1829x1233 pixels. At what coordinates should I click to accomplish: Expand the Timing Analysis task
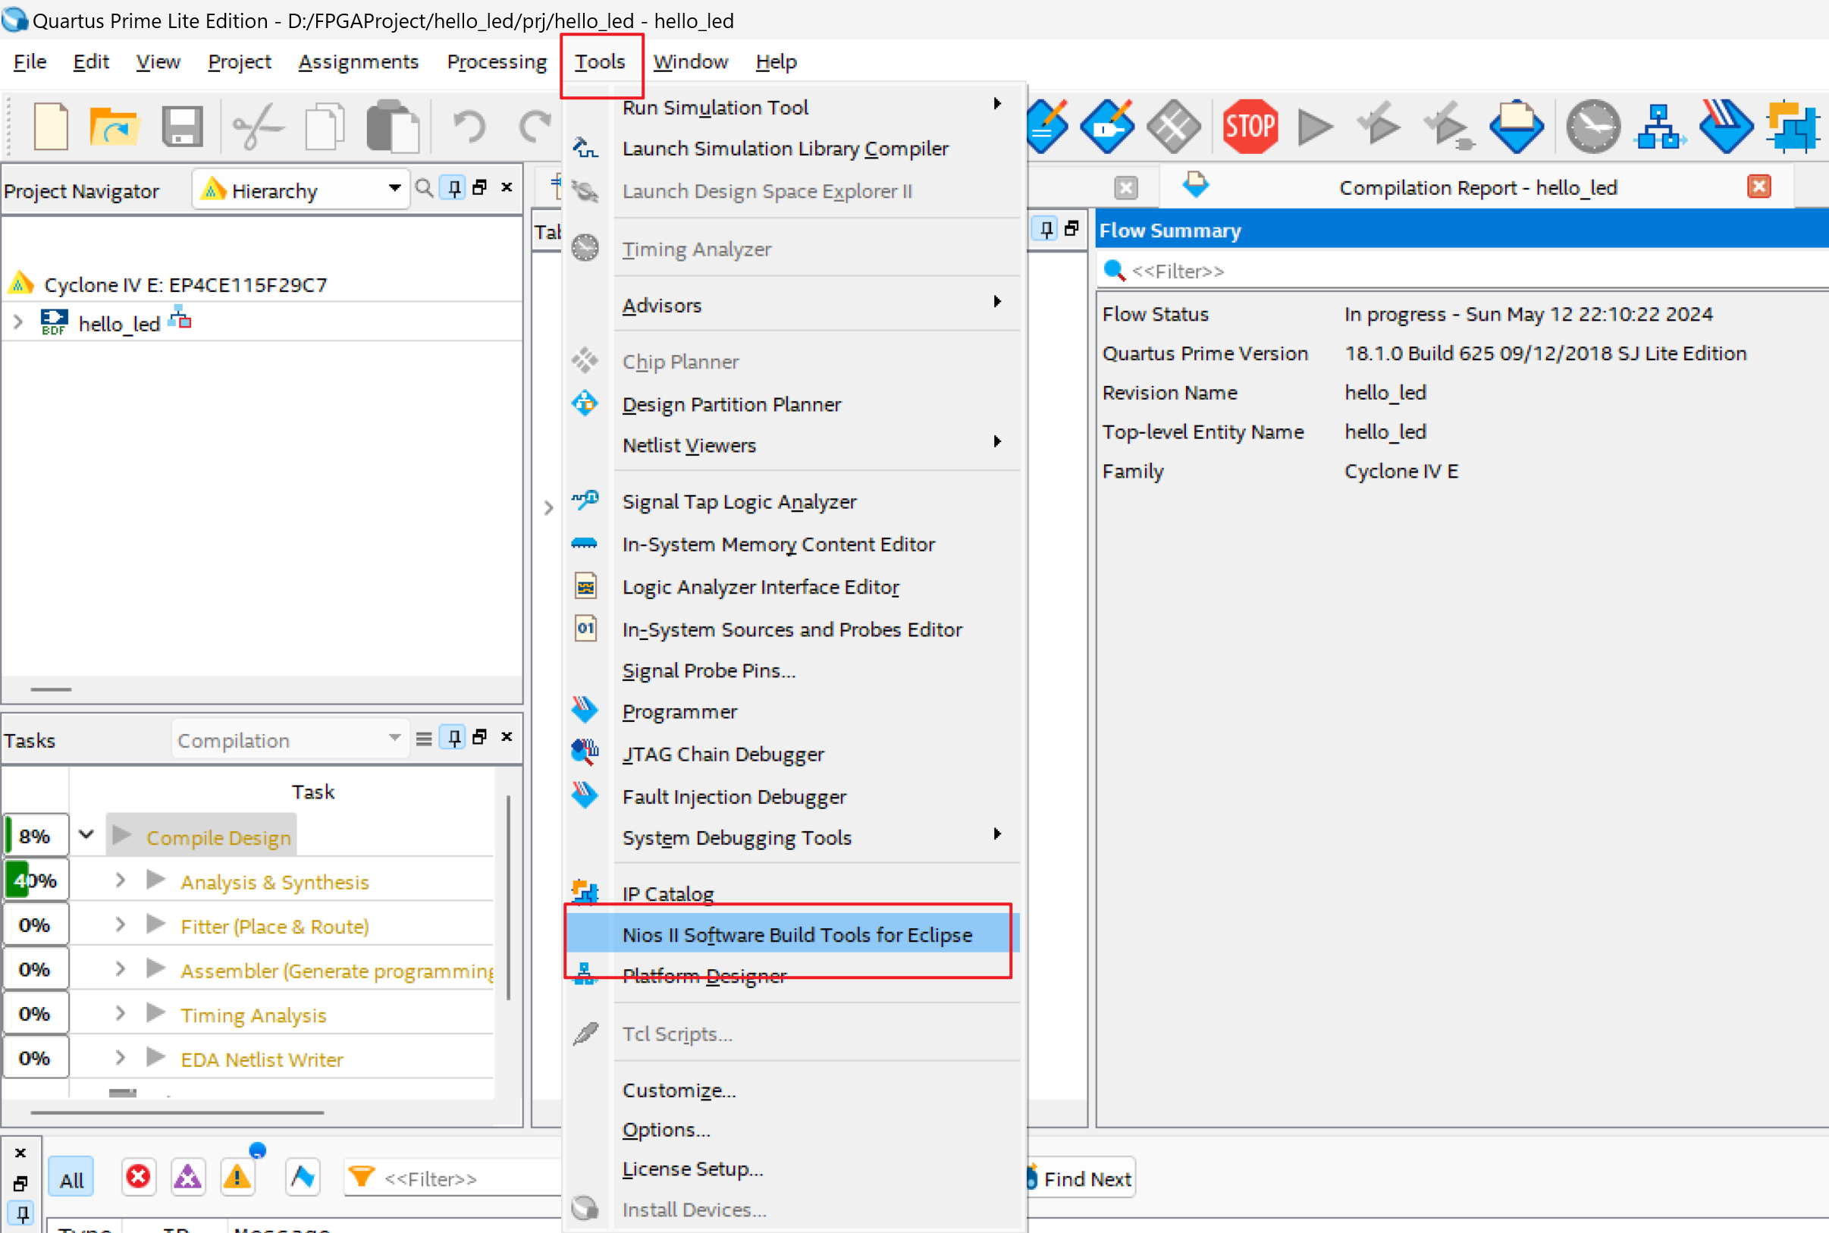point(121,1013)
